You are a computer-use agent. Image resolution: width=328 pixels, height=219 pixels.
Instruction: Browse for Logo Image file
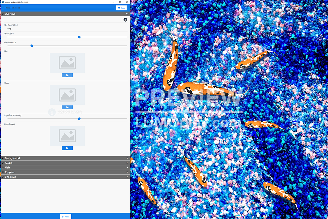point(67,148)
